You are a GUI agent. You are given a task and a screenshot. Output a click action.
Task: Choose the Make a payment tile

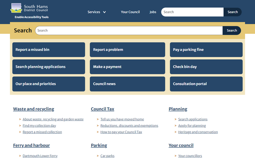[127, 67]
